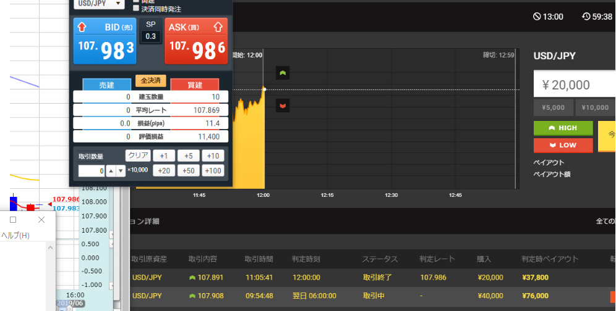Select the 売建 sell position tab
This screenshot has width=616, height=311.
[x=106, y=85]
